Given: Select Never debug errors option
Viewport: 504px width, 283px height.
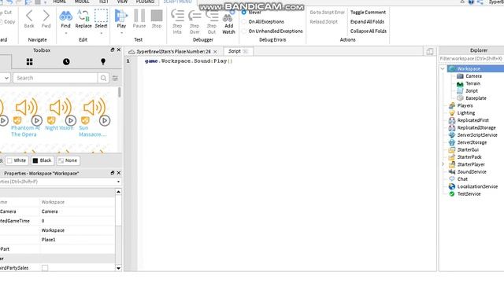Looking at the screenshot, I should pyautogui.click(x=243, y=13).
